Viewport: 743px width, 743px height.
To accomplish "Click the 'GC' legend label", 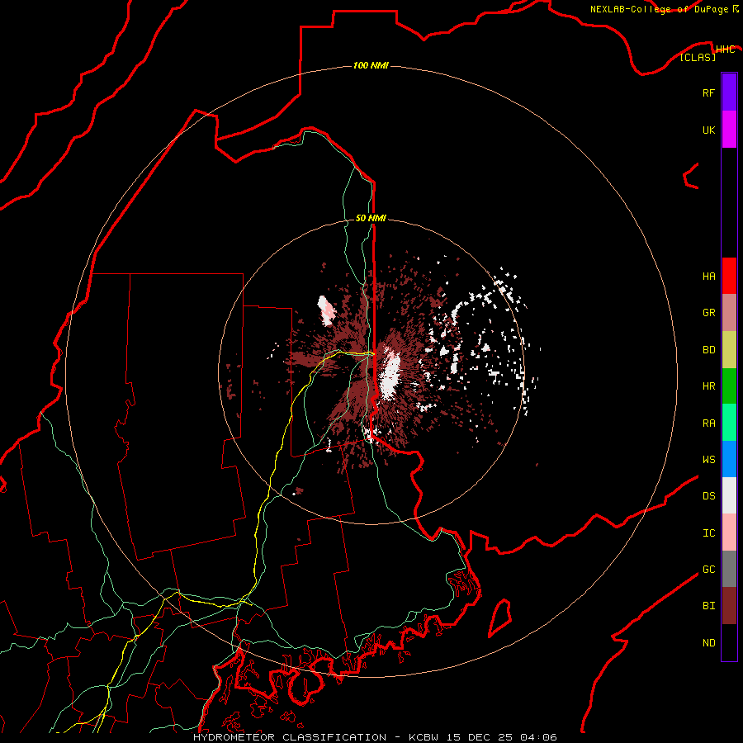I will pos(708,570).
